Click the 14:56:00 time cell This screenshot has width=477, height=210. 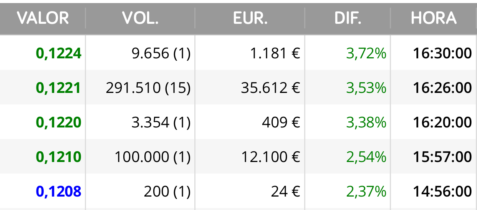(x=442, y=192)
